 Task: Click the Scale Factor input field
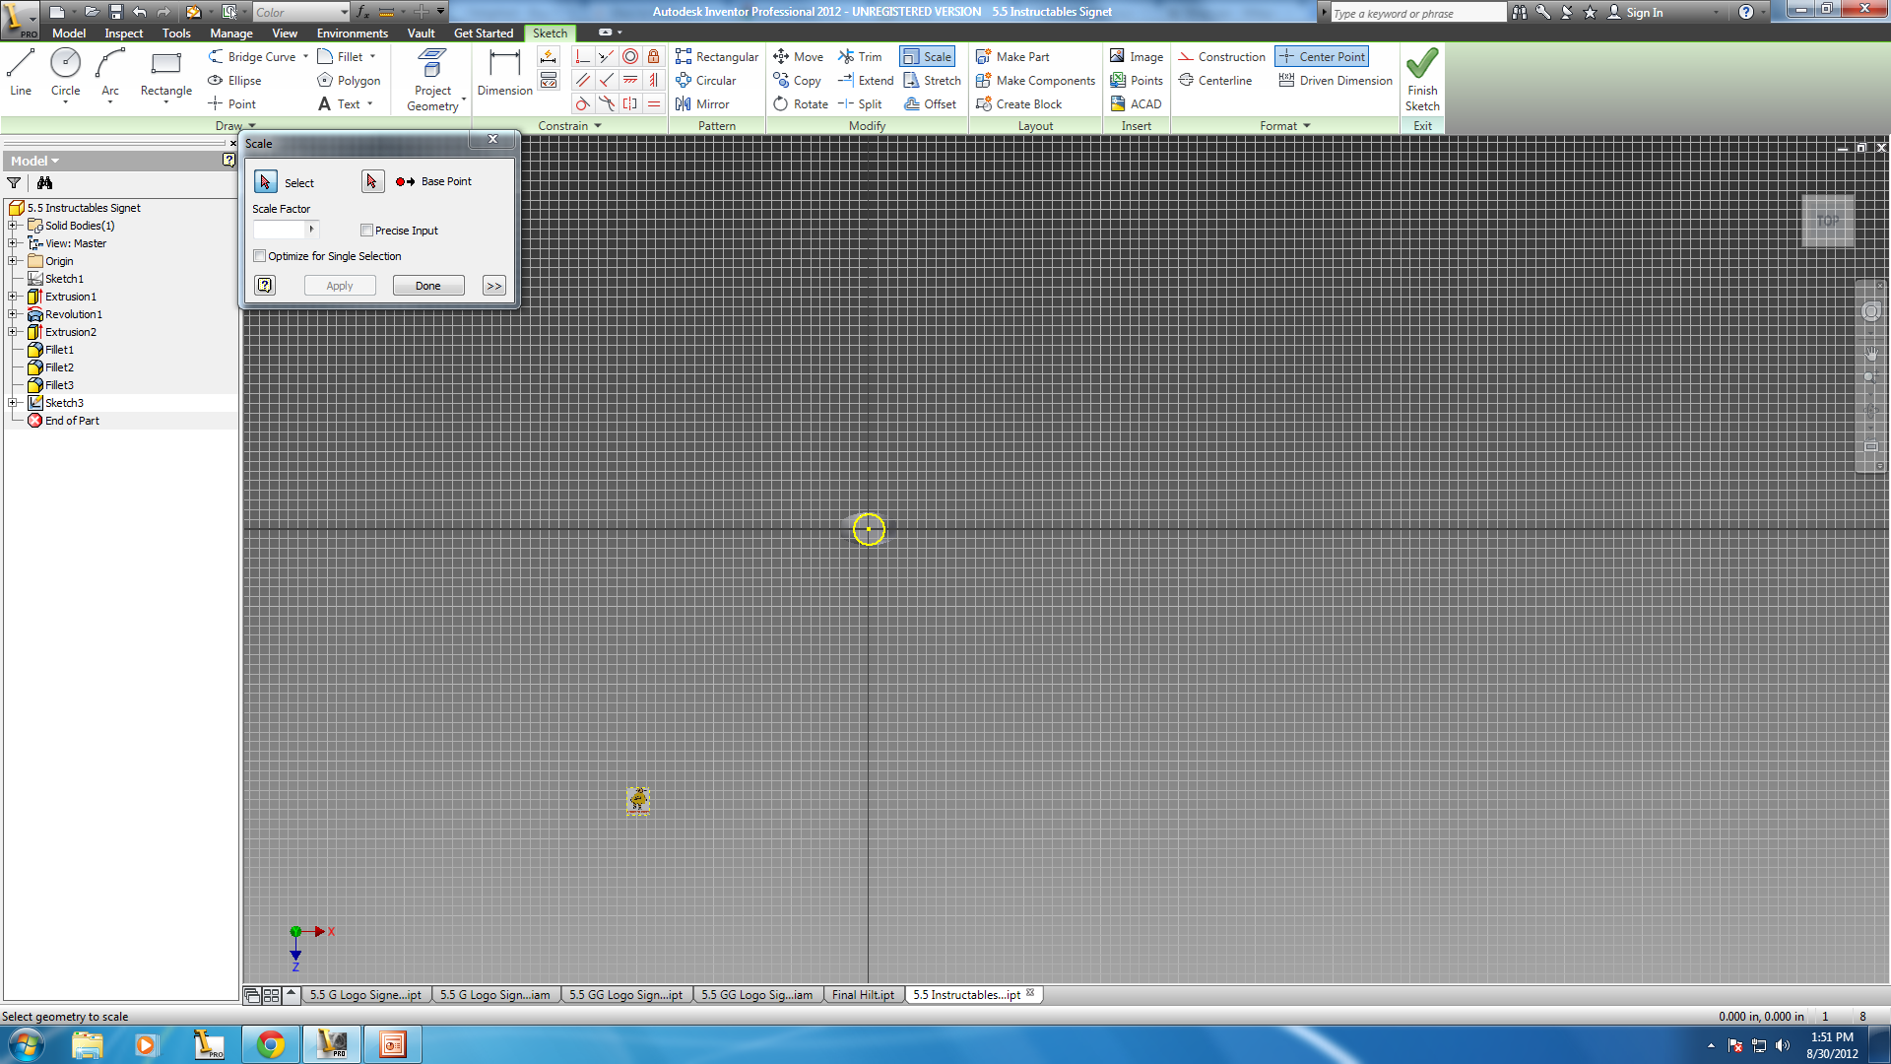tap(280, 230)
